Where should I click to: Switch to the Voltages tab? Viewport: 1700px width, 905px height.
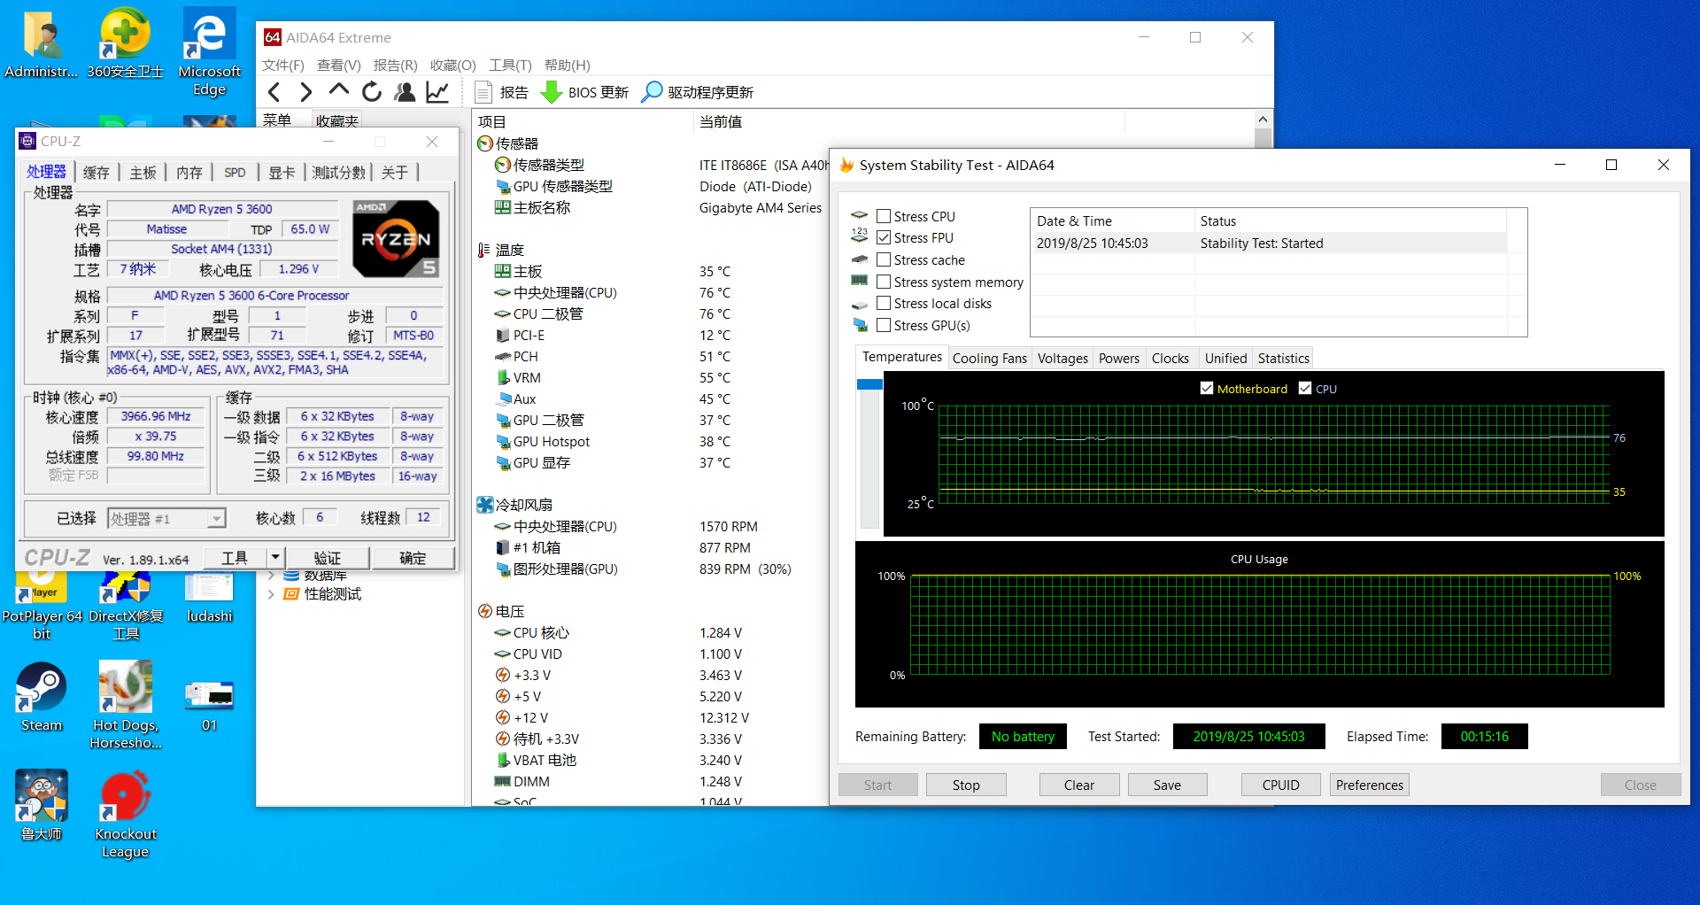tap(1062, 358)
